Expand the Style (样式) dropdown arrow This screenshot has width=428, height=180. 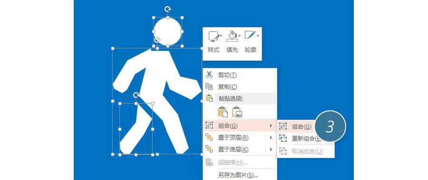click(x=221, y=36)
